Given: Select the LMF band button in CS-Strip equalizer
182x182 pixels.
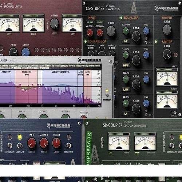Looking at the screenshot, I should (126, 90).
